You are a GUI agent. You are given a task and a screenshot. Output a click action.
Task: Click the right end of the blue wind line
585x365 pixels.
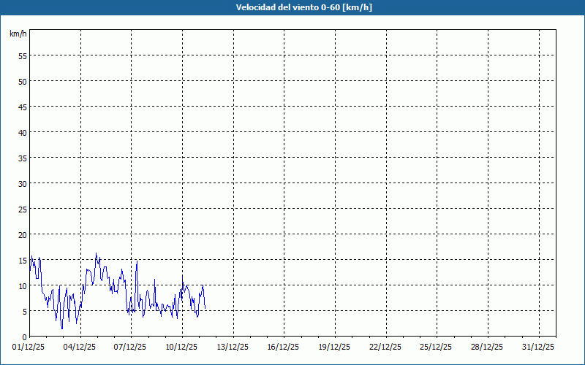coord(205,307)
